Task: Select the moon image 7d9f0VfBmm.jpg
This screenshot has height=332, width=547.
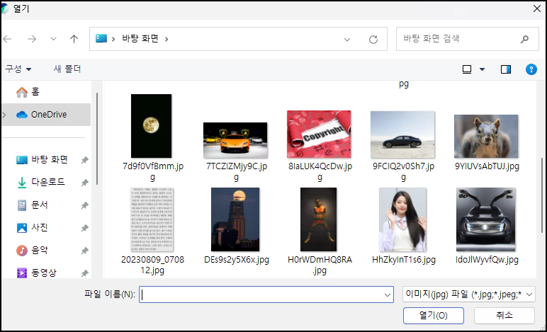Action: (x=152, y=126)
